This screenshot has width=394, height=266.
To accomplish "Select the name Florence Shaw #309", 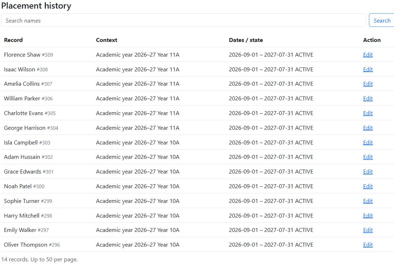I will click(28, 54).
